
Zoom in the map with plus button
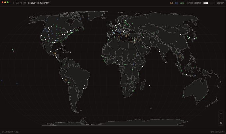tap(221, 113)
